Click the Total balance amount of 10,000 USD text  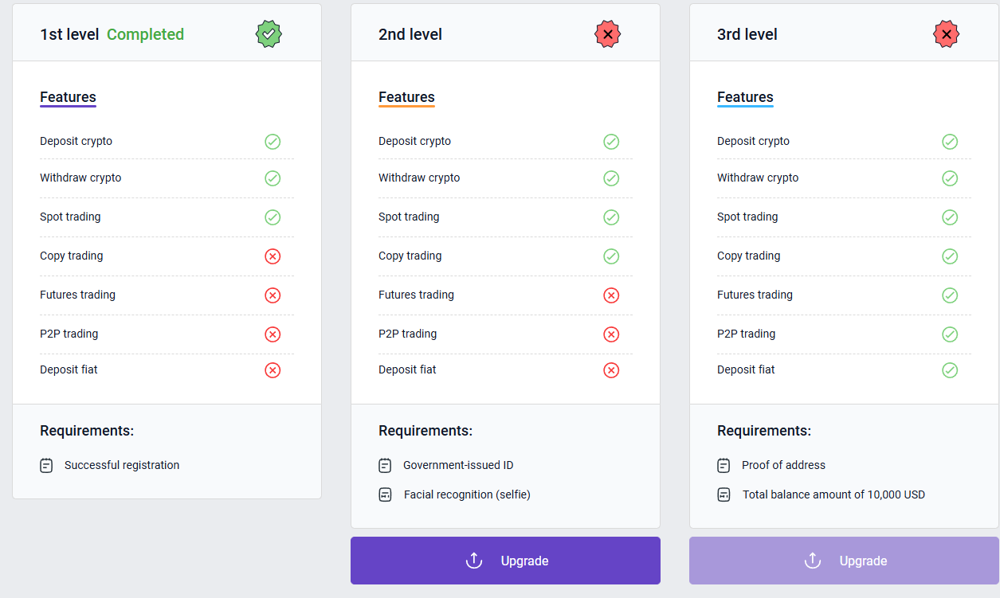point(833,494)
